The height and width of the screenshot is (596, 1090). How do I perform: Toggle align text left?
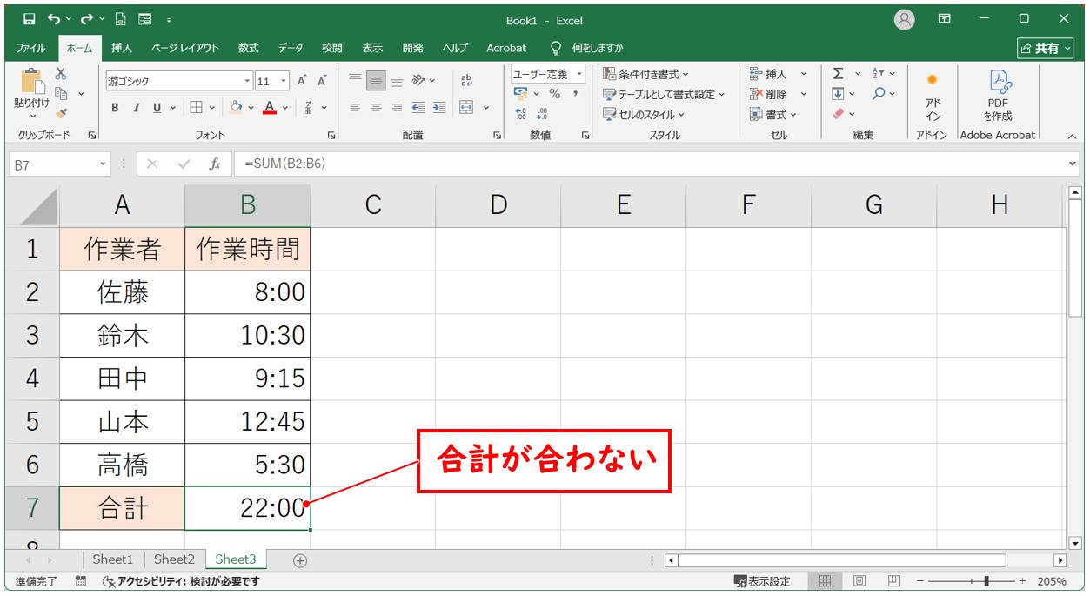355,108
